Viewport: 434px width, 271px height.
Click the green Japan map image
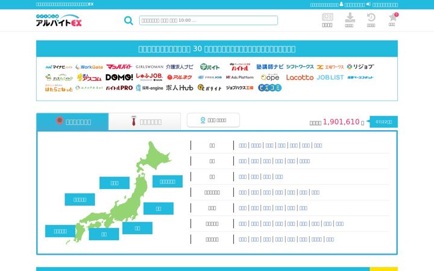click(x=119, y=192)
